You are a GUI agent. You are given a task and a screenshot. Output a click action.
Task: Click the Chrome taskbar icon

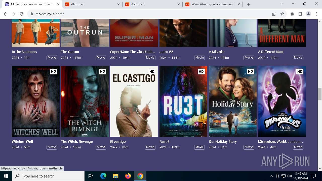pos(140,176)
